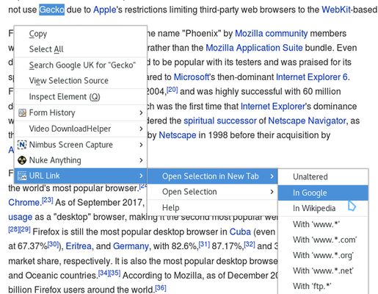Follow the Eritrea link
Screen dimensions: 378x294
[x=79, y=246]
